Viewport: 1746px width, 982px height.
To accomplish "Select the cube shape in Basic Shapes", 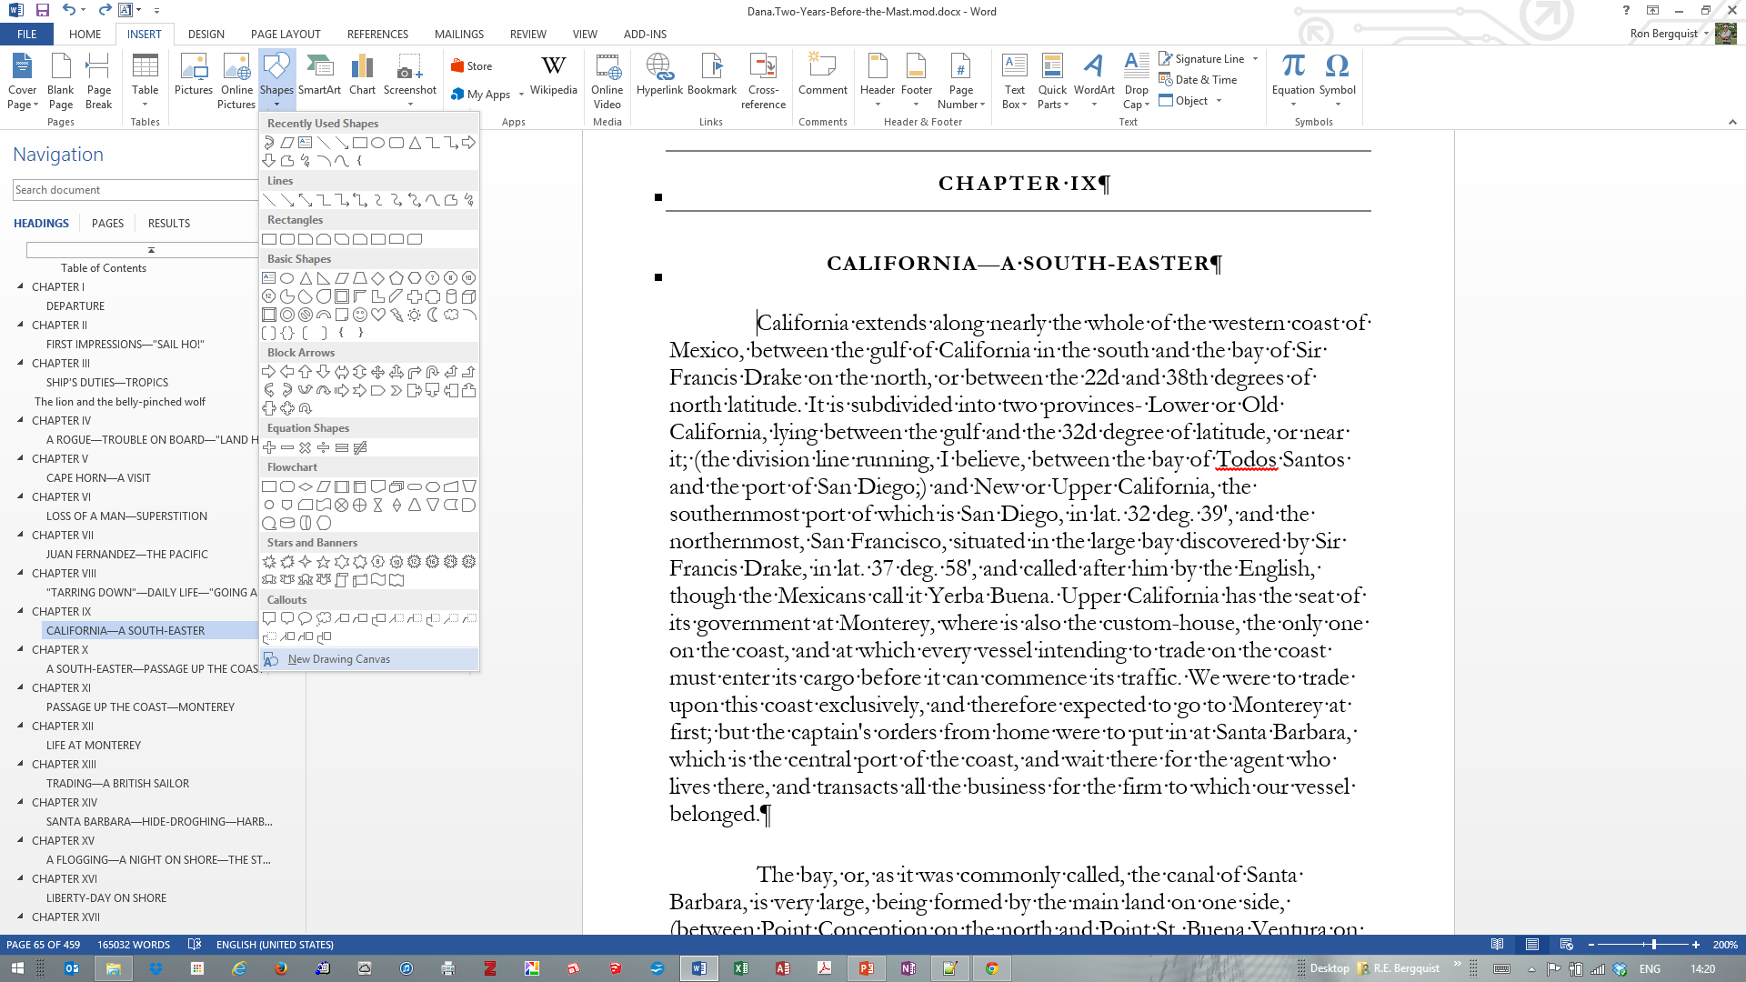I will [x=469, y=296].
